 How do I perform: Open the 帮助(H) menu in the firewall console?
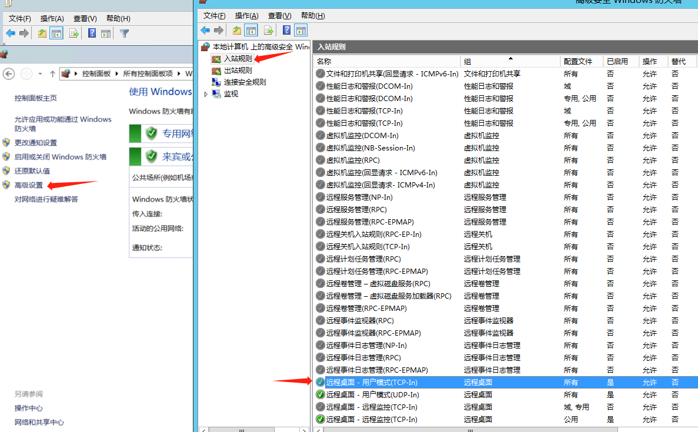[313, 16]
